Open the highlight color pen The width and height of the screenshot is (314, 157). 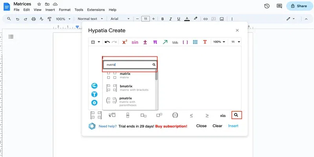point(195,18)
